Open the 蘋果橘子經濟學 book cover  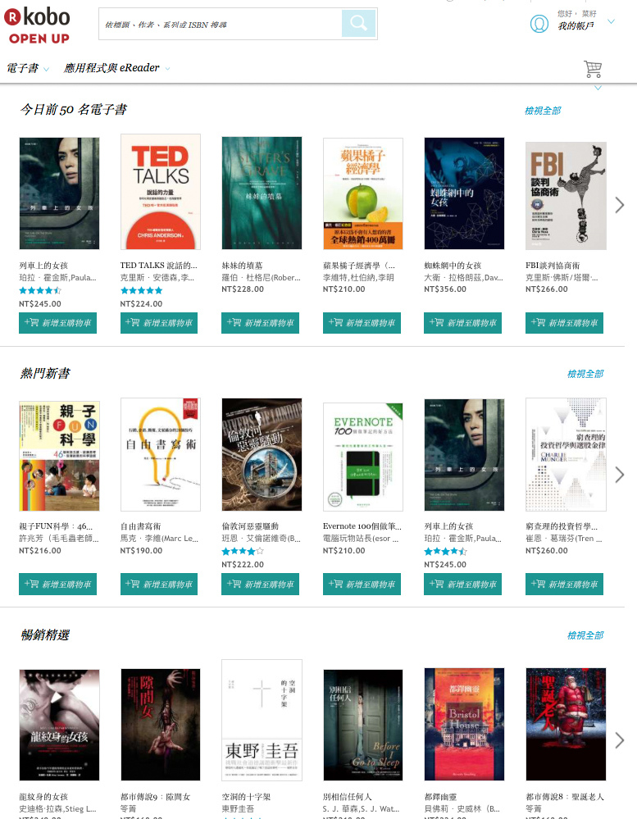click(363, 193)
